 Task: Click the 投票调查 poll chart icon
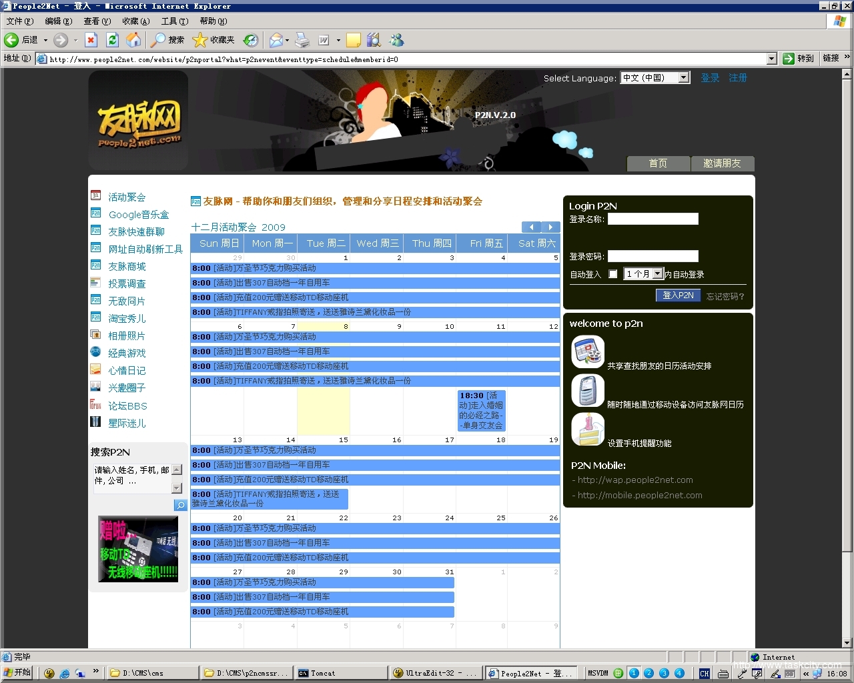95,283
